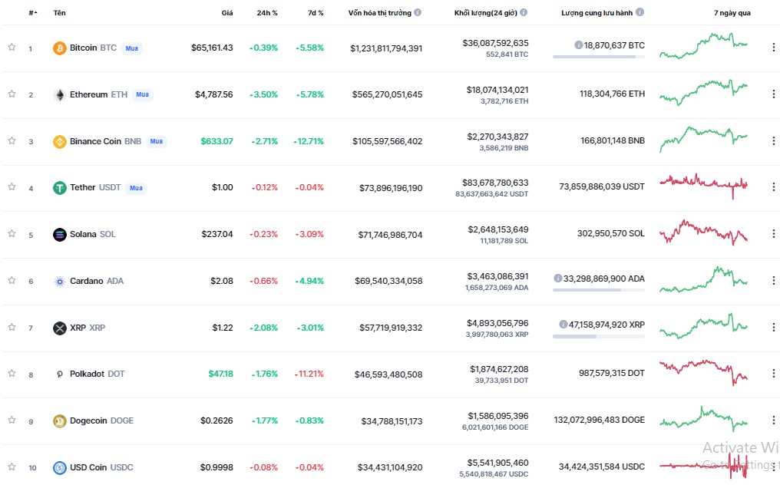Viewport: 780px width, 488px height.
Task: Open the XRP coin page link
Action: [x=88, y=328]
